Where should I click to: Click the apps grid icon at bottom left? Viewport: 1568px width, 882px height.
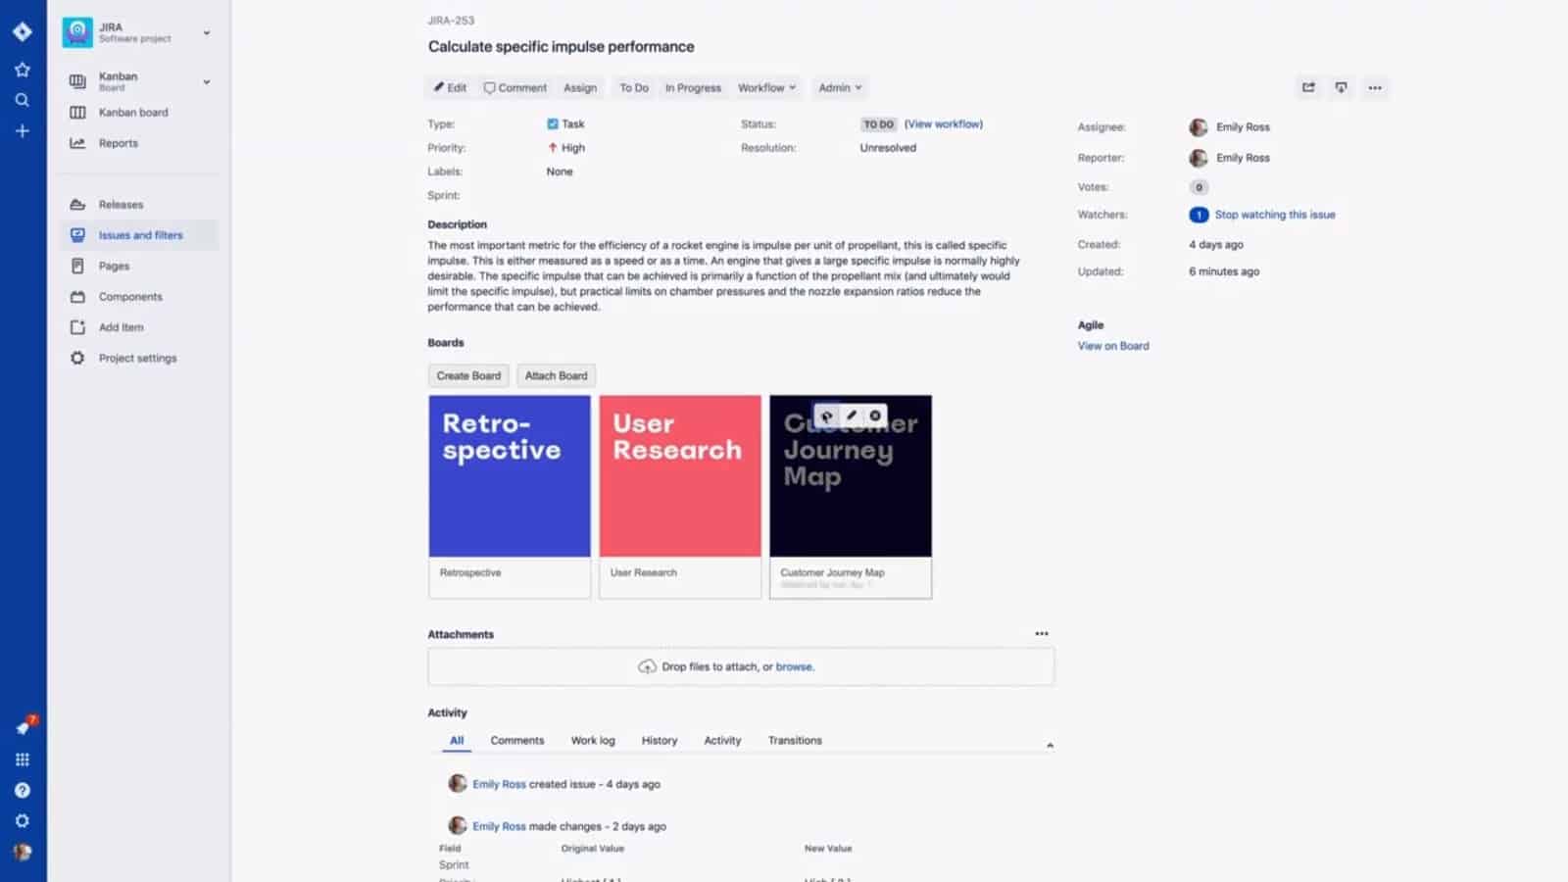pyautogui.click(x=22, y=758)
